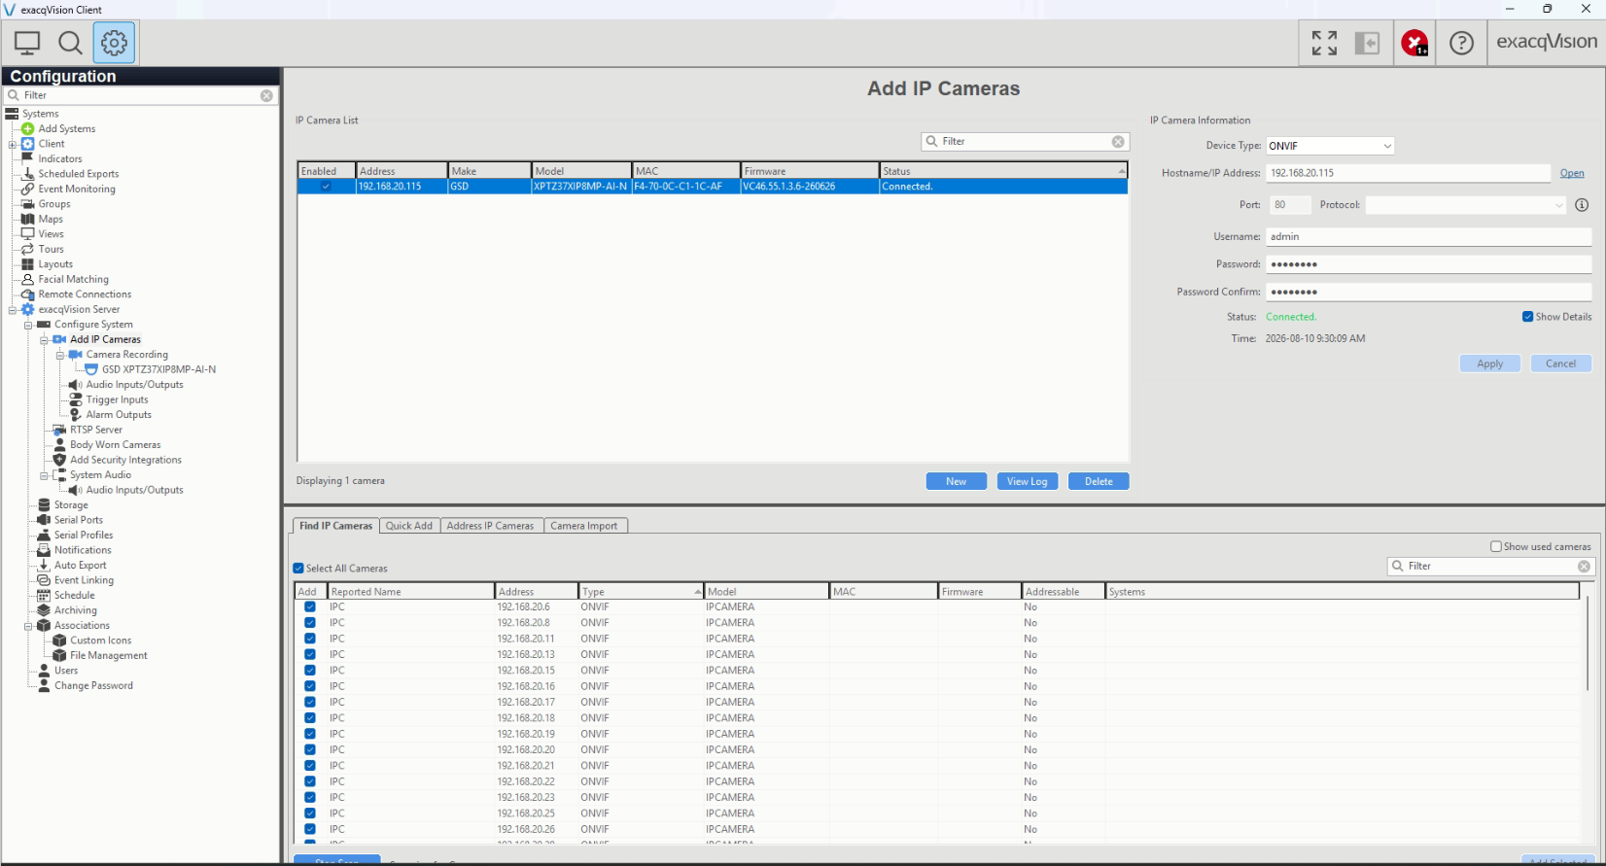Image resolution: width=1606 pixels, height=866 pixels.
Task: Uncheck Add box for 192.168.20.18
Action: [310, 718]
